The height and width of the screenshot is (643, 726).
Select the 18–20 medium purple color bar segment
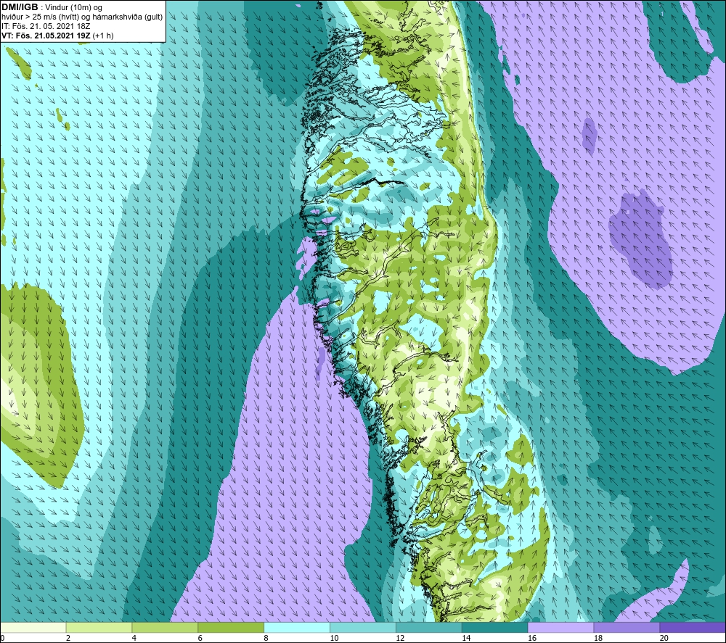click(x=627, y=627)
